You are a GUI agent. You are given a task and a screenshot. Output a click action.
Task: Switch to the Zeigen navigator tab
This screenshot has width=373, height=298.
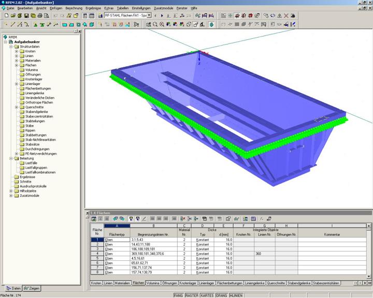point(32,288)
